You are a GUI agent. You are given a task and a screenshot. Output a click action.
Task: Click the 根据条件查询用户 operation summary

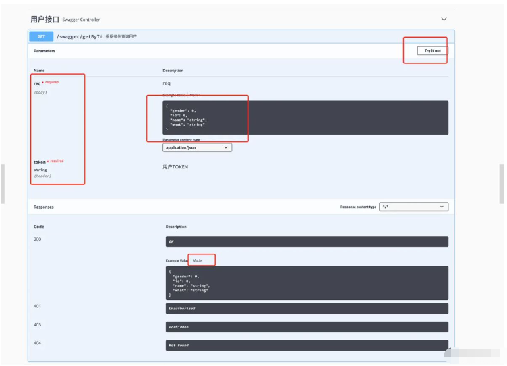[x=122, y=36]
